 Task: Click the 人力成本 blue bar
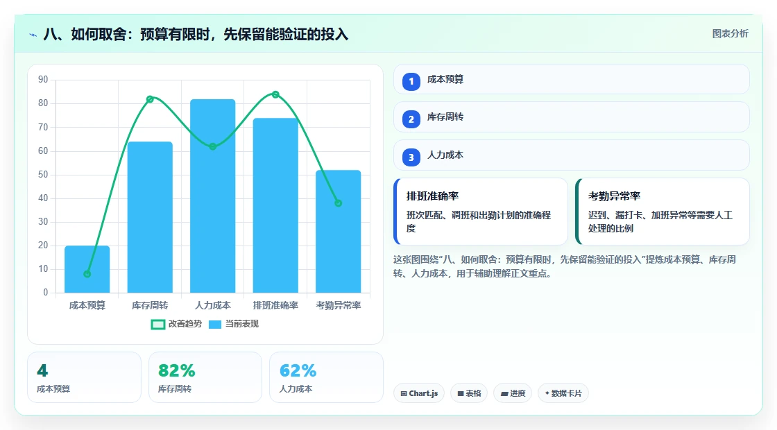pyautogui.click(x=212, y=196)
